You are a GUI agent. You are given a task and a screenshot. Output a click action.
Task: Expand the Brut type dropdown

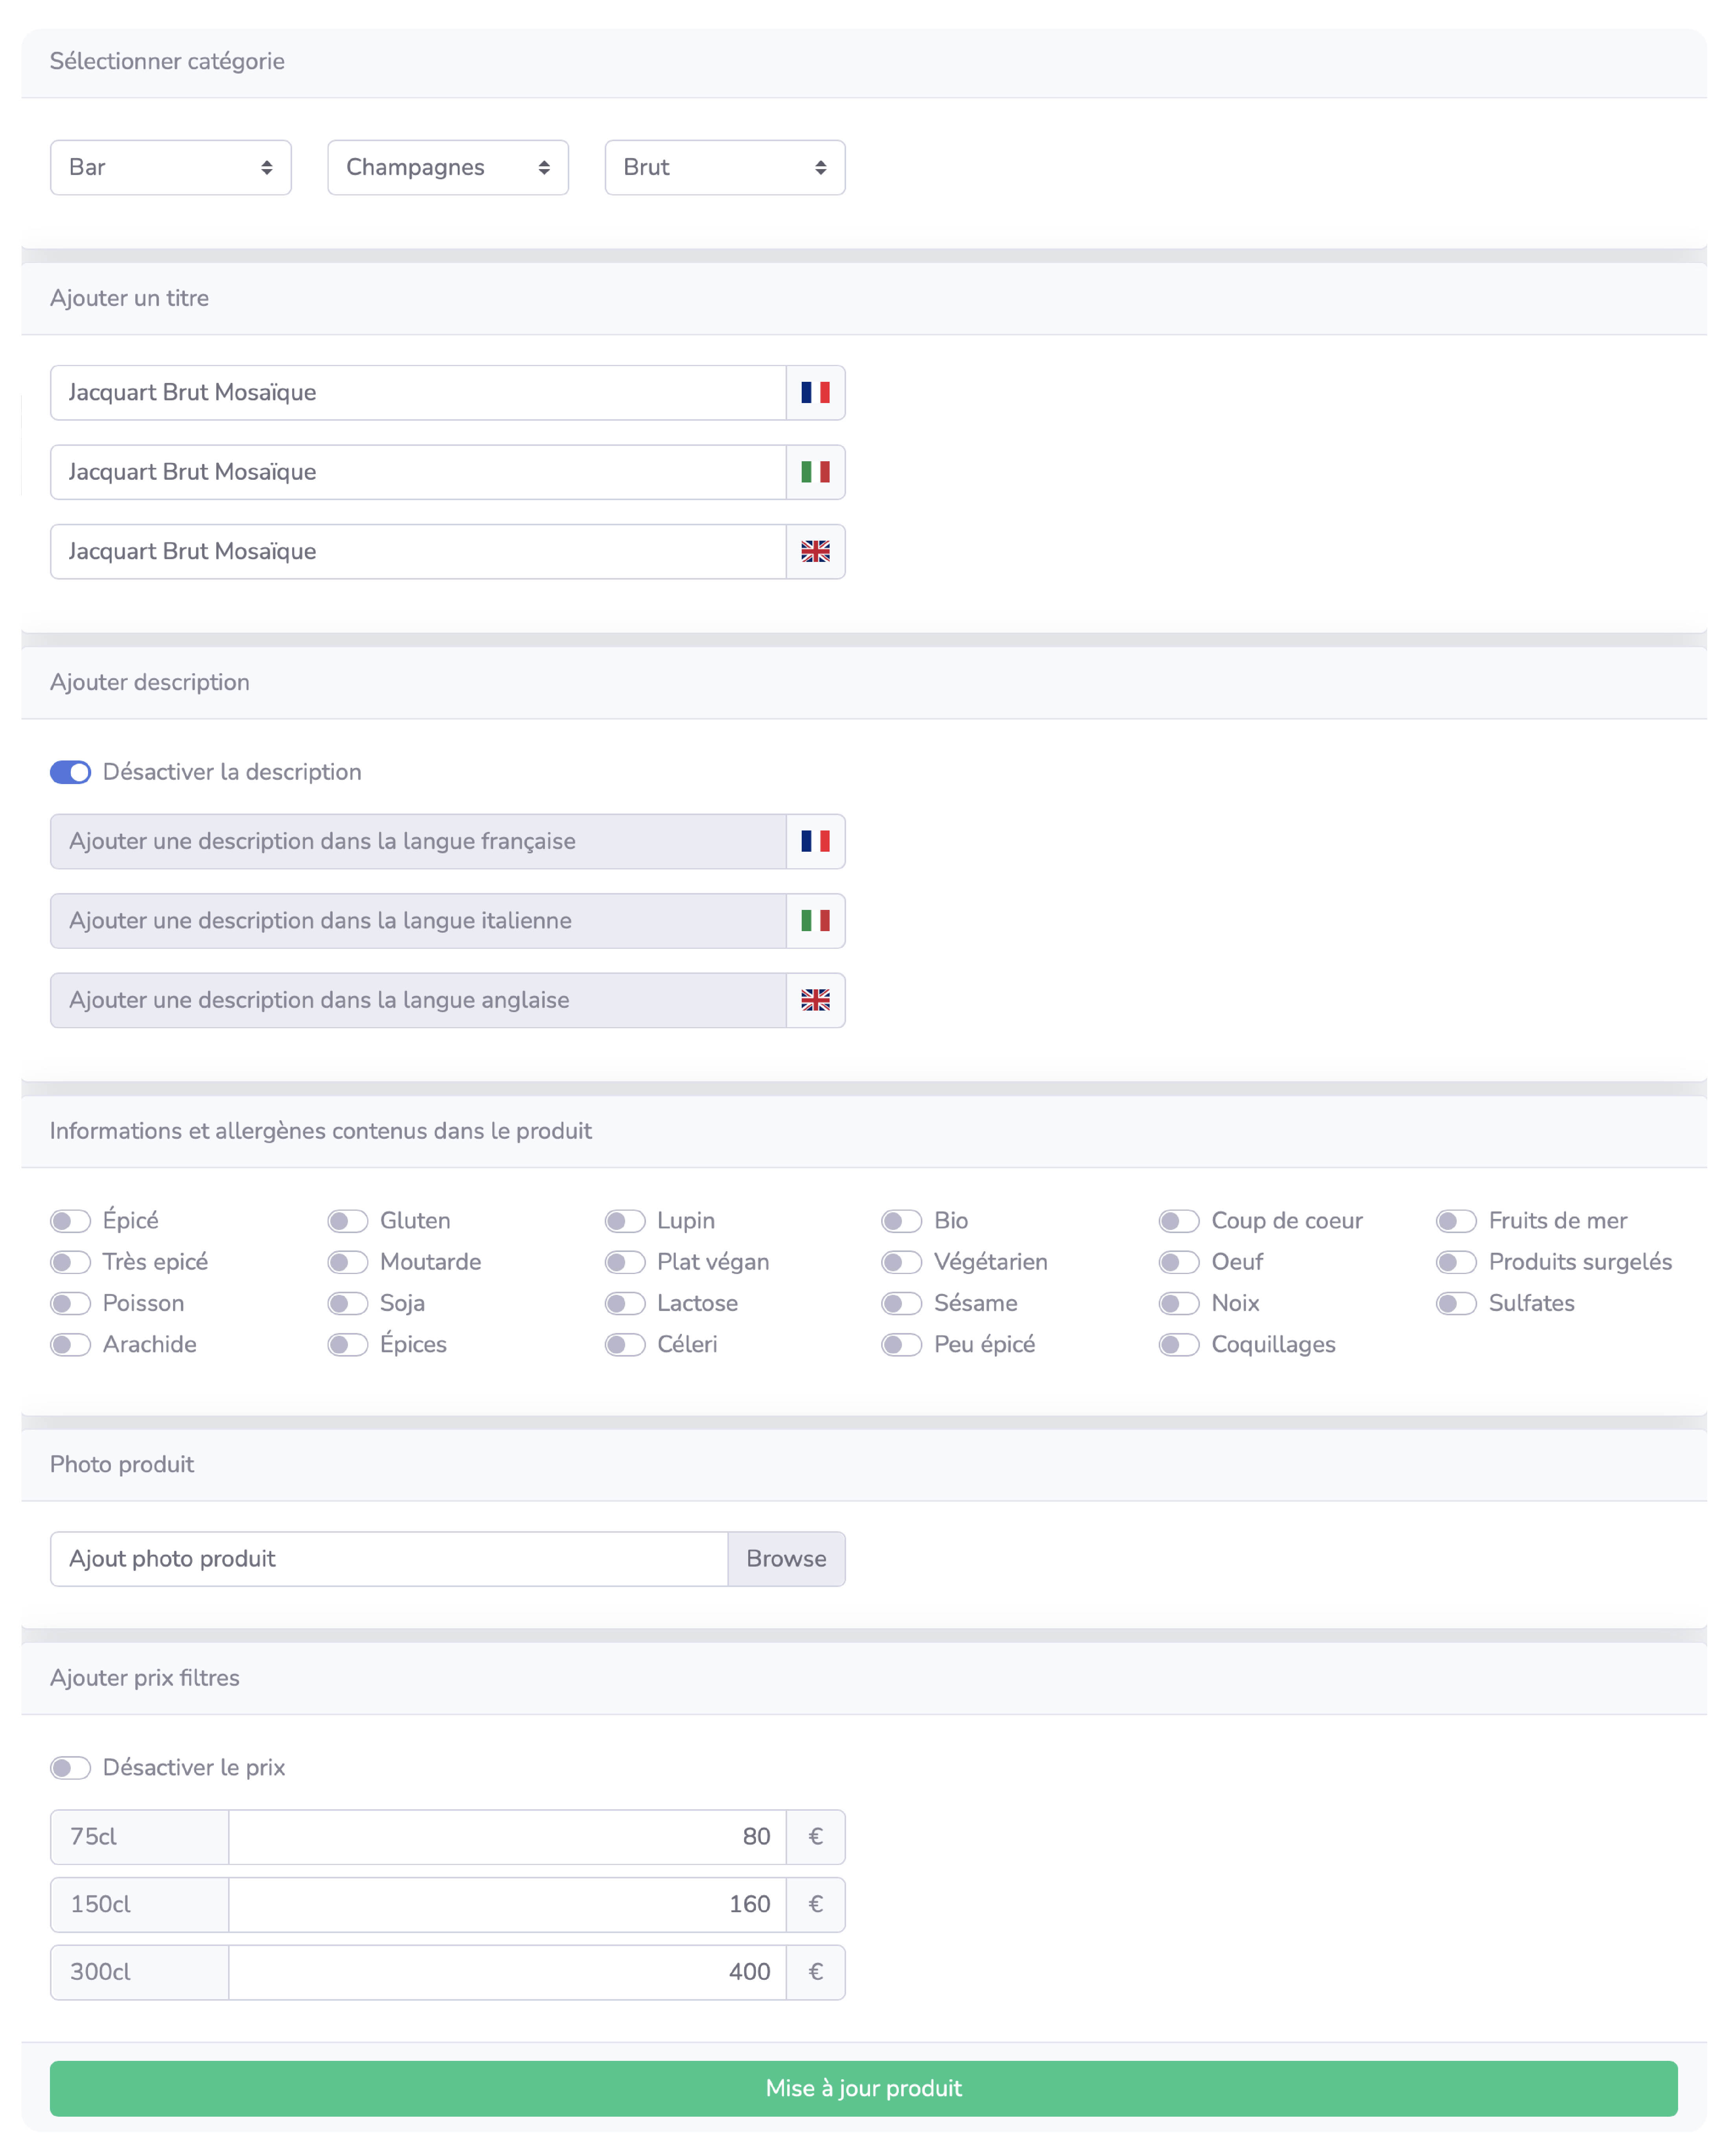click(724, 167)
